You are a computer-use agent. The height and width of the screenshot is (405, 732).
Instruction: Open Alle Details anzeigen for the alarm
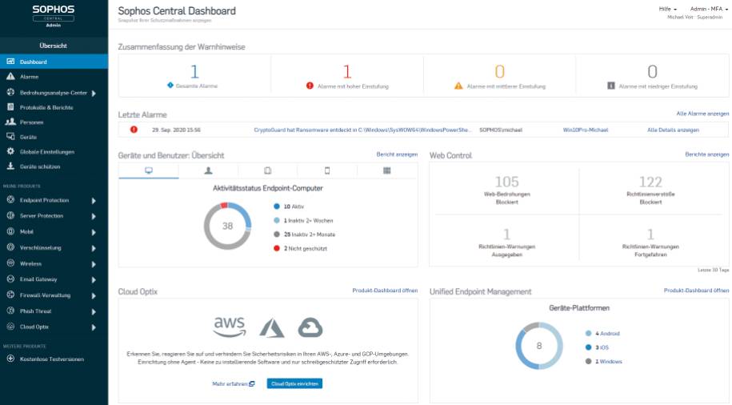[673, 130]
